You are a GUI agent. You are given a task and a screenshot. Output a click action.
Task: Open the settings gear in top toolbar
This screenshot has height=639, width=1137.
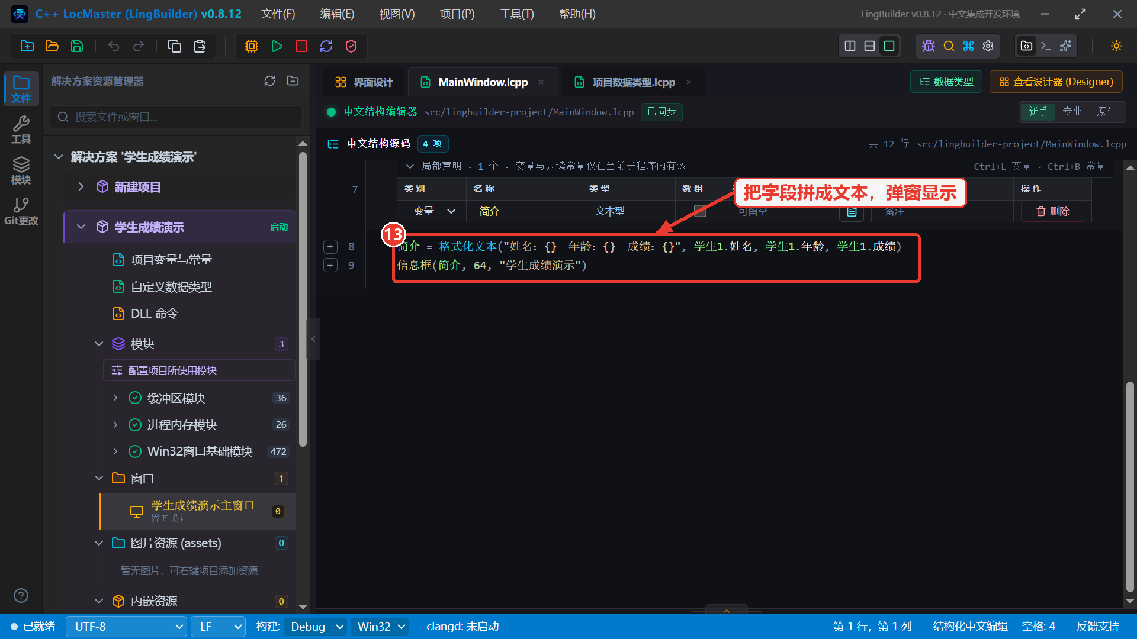(x=988, y=46)
